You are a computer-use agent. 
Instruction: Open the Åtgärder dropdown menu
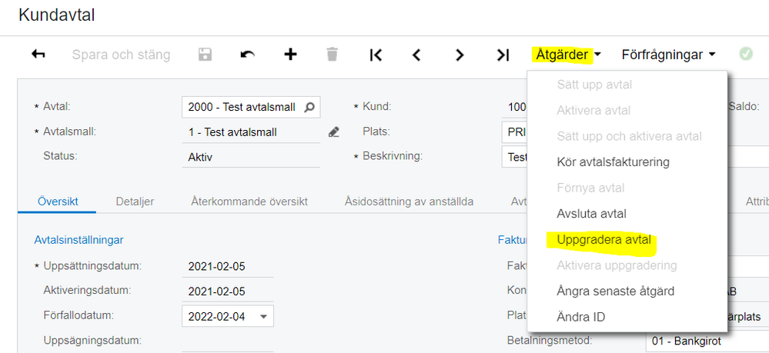pos(567,55)
